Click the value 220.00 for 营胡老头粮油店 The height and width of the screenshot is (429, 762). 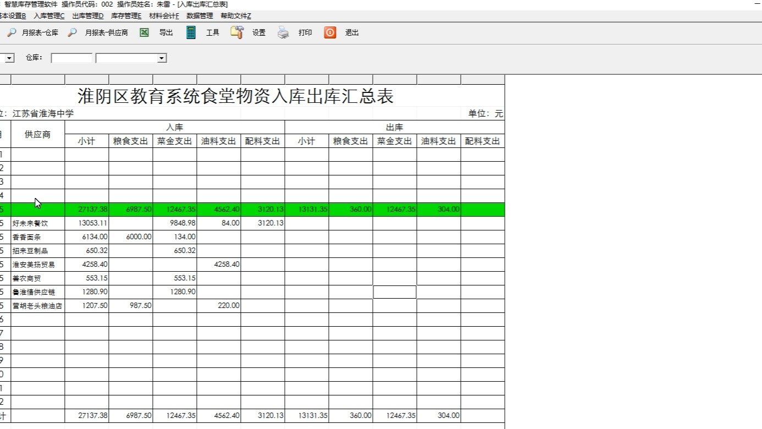229,306
